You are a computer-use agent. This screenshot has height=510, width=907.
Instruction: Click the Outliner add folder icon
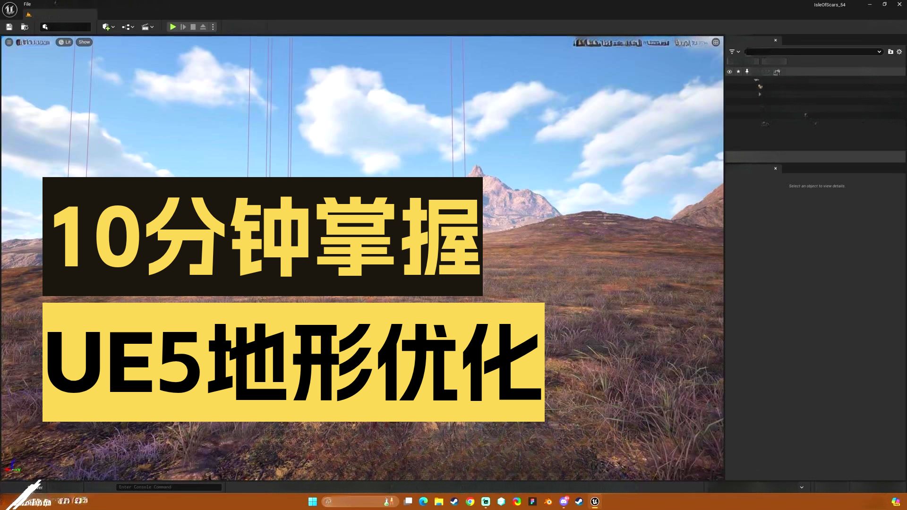(x=890, y=51)
